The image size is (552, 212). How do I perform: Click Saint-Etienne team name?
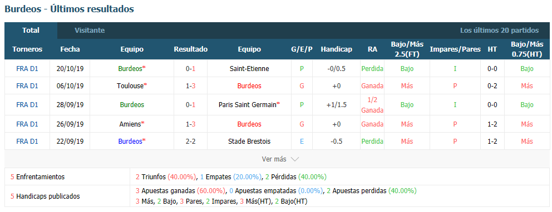pos(249,69)
